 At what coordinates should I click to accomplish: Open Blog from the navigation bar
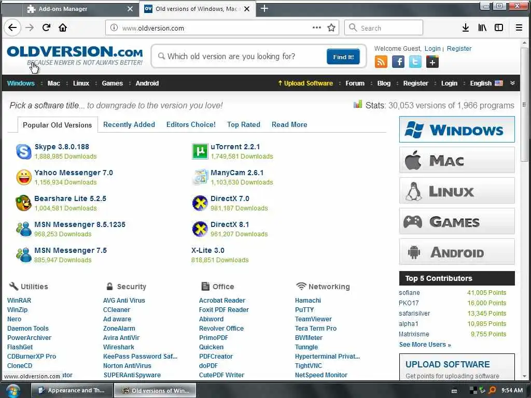[x=384, y=83]
